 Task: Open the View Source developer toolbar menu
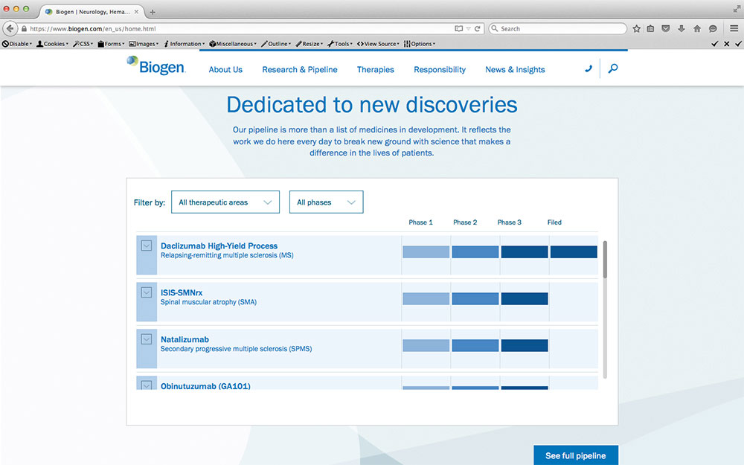coord(378,44)
